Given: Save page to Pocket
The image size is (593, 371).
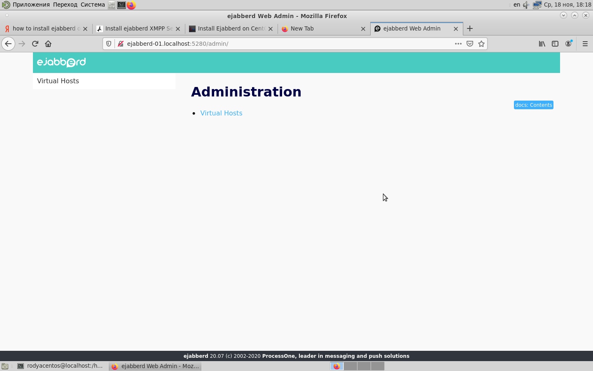Looking at the screenshot, I should tap(470, 44).
